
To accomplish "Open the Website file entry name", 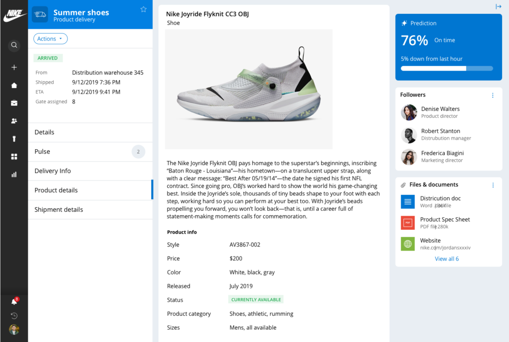I will click(430, 241).
